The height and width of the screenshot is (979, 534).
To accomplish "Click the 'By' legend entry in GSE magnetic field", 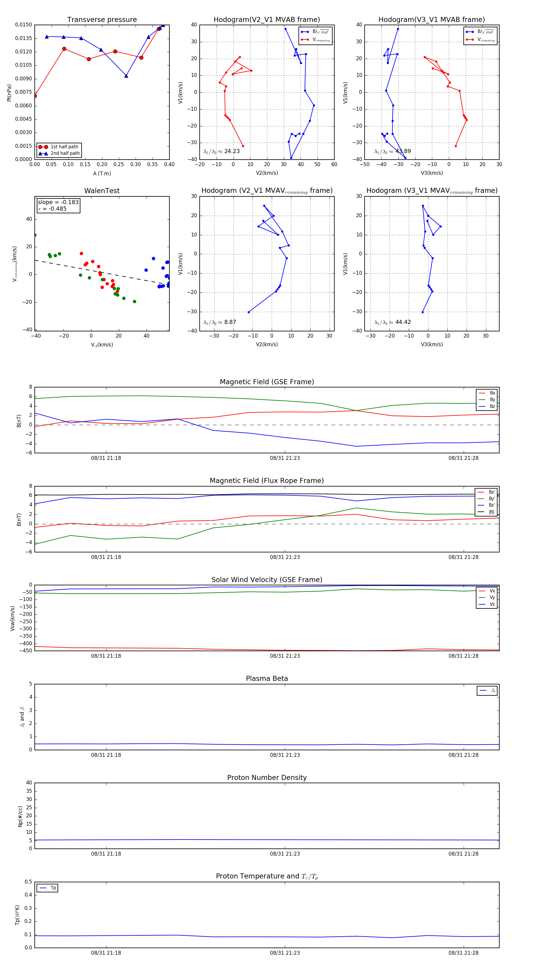I will (x=487, y=399).
